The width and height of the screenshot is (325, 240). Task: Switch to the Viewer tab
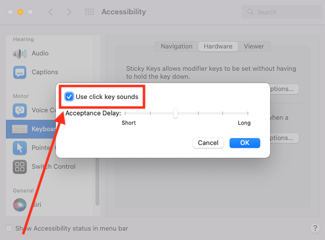pyautogui.click(x=254, y=46)
